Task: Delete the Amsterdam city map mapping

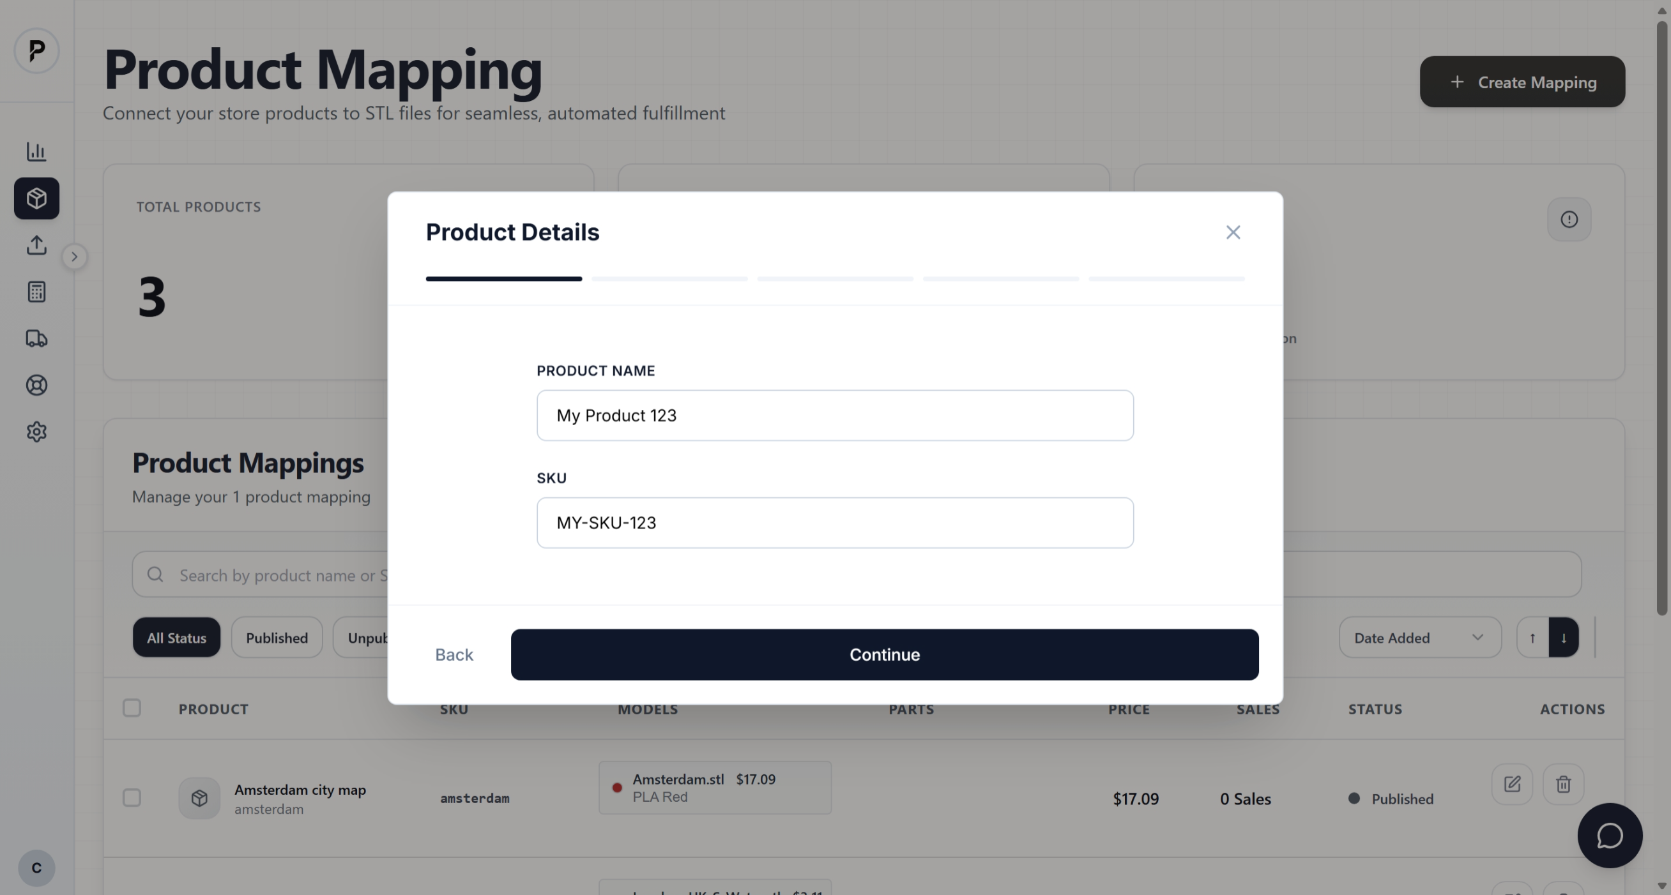Action: tap(1562, 784)
